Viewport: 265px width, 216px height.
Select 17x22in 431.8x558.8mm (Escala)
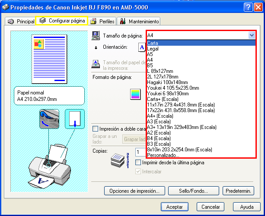tap(201, 110)
